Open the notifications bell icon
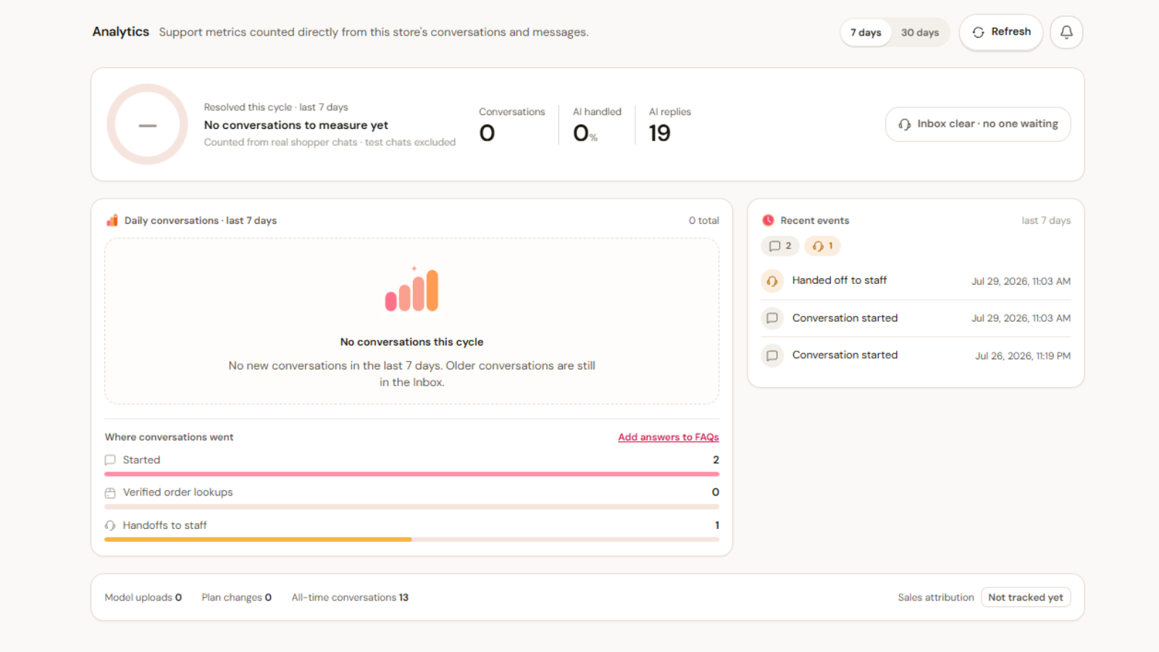The image size is (1159, 652). click(1066, 32)
